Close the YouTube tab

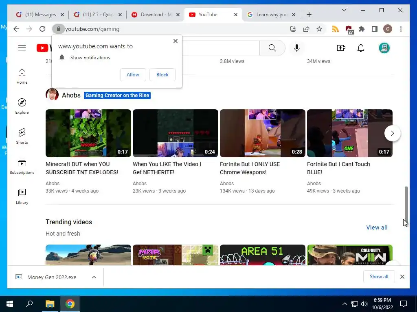coord(236,15)
